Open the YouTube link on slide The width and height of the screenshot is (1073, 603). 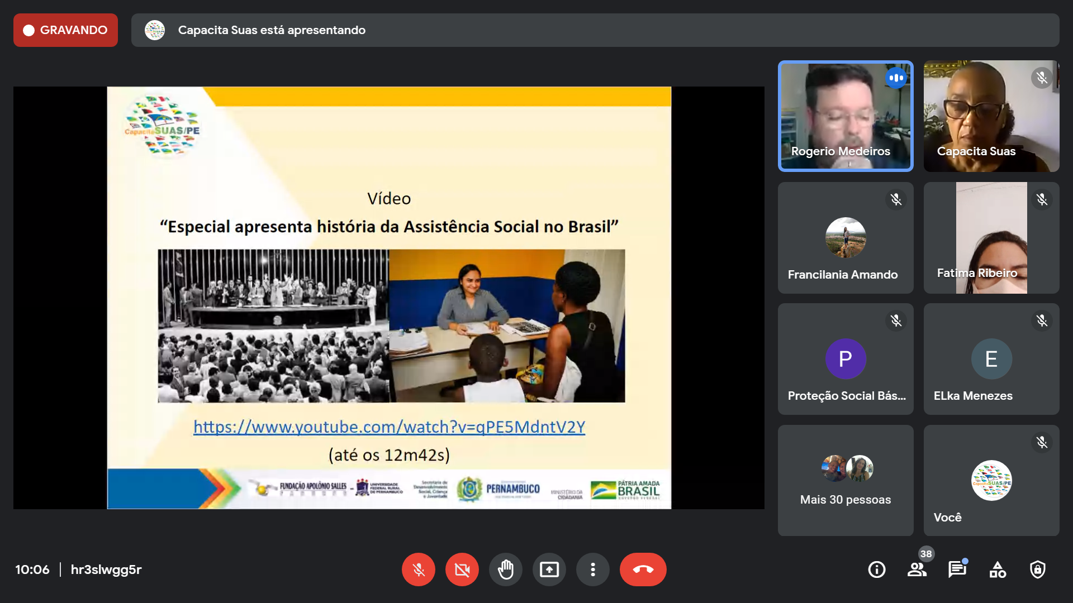pos(389,427)
